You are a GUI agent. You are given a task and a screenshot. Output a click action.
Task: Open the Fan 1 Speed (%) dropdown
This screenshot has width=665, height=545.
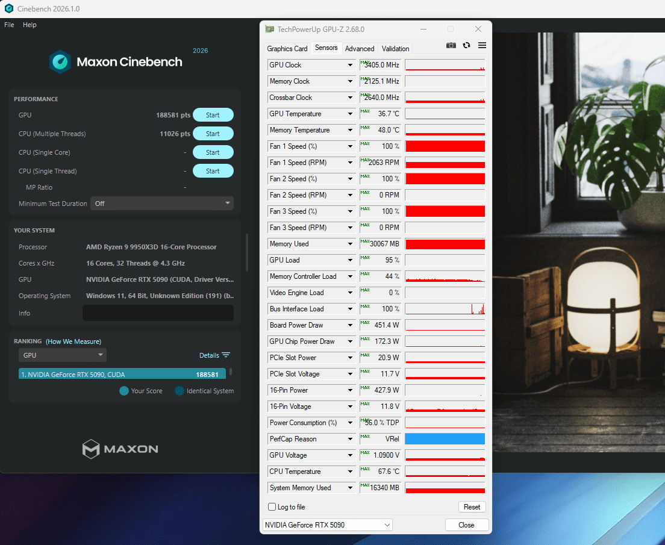[x=351, y=146]
